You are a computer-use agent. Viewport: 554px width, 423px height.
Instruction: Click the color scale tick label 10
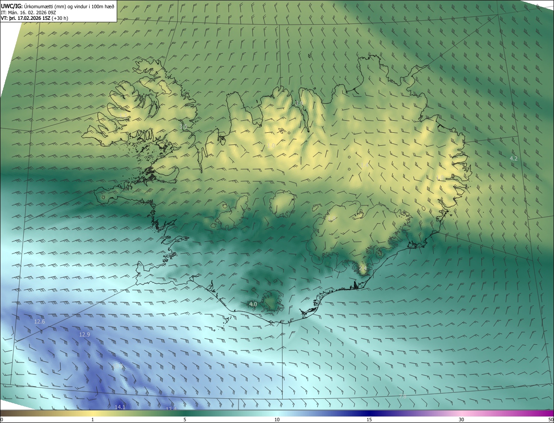point(277,420)
